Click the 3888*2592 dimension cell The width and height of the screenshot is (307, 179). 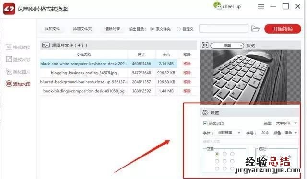pyautogui.click(x=142, y=91)
